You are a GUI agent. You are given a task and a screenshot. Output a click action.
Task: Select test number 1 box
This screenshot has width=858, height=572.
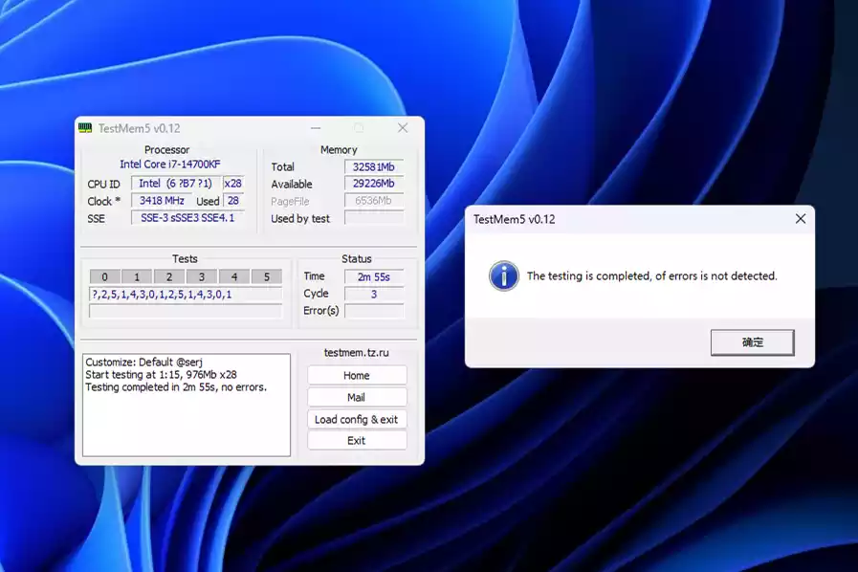click(137, 277)
